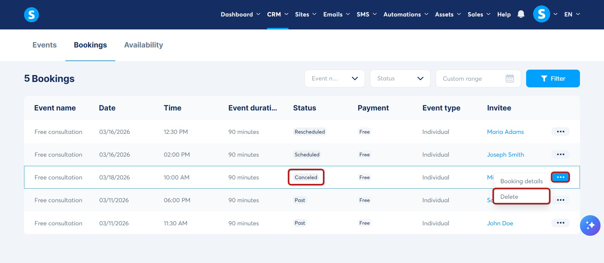This screenshot has width=604, height=263.
Task: Open the Event name filter dropdown
Action: tap(335, 78)
